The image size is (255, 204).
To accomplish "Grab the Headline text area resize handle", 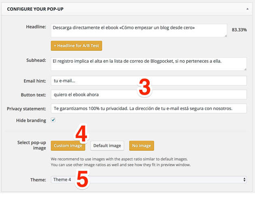I will point(225,36).
